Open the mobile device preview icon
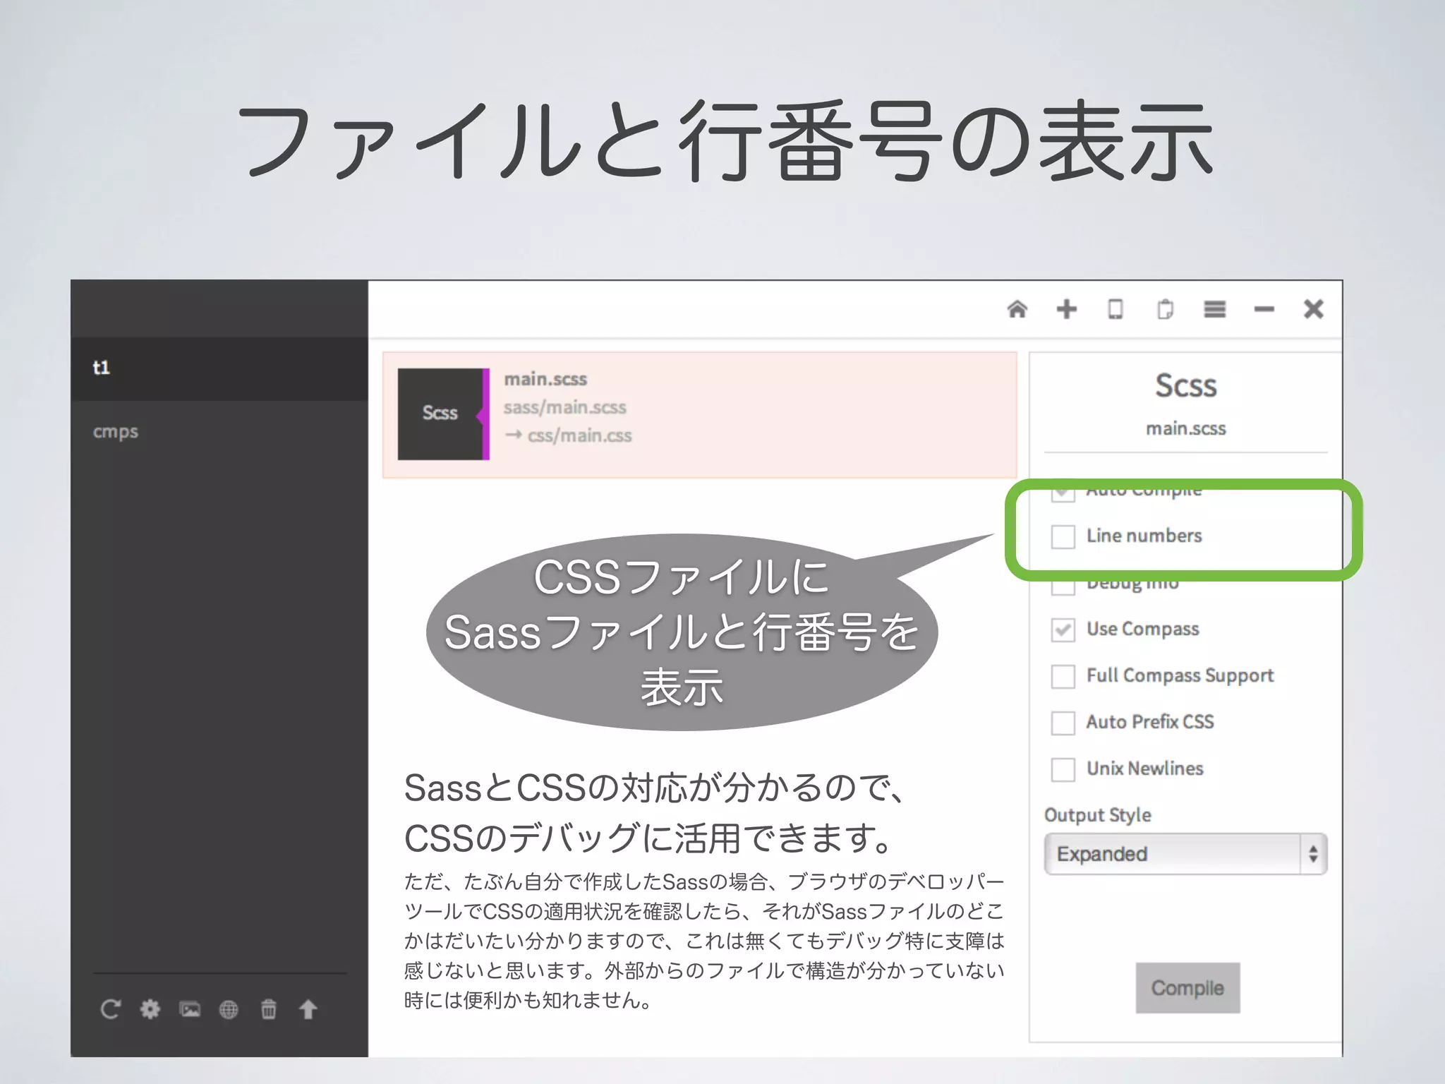Screen dimensions: 1445x1084 (x=1116, y=309)
